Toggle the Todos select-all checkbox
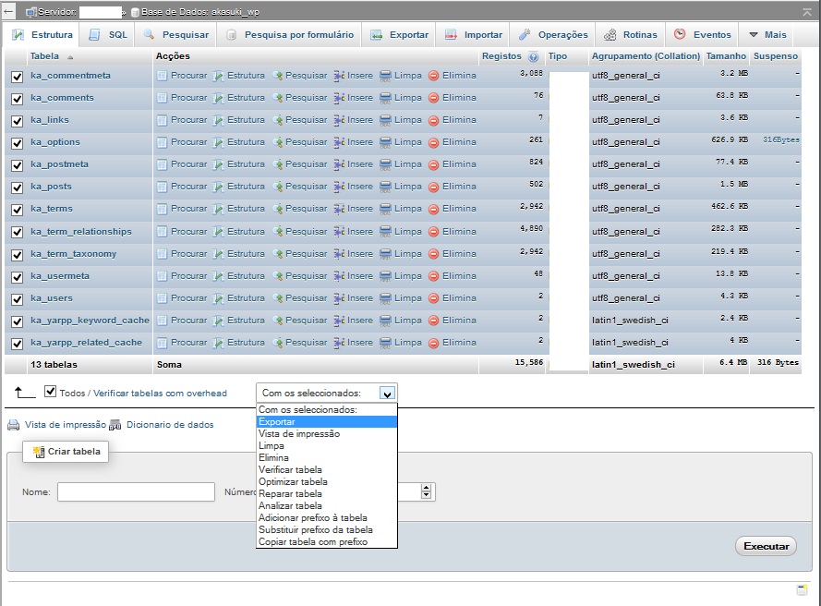The width and height of the screenshot is (821, 606). point(50,392)
